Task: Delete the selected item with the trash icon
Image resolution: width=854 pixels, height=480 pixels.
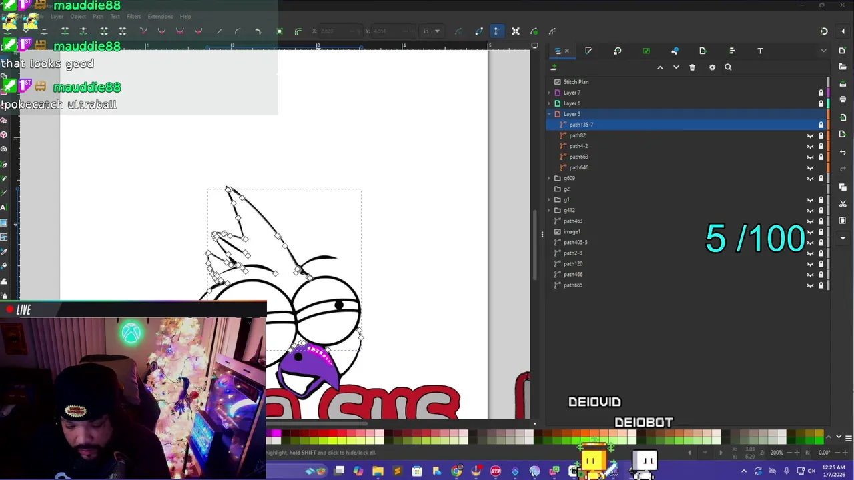Action: click(x=692, y=67)
